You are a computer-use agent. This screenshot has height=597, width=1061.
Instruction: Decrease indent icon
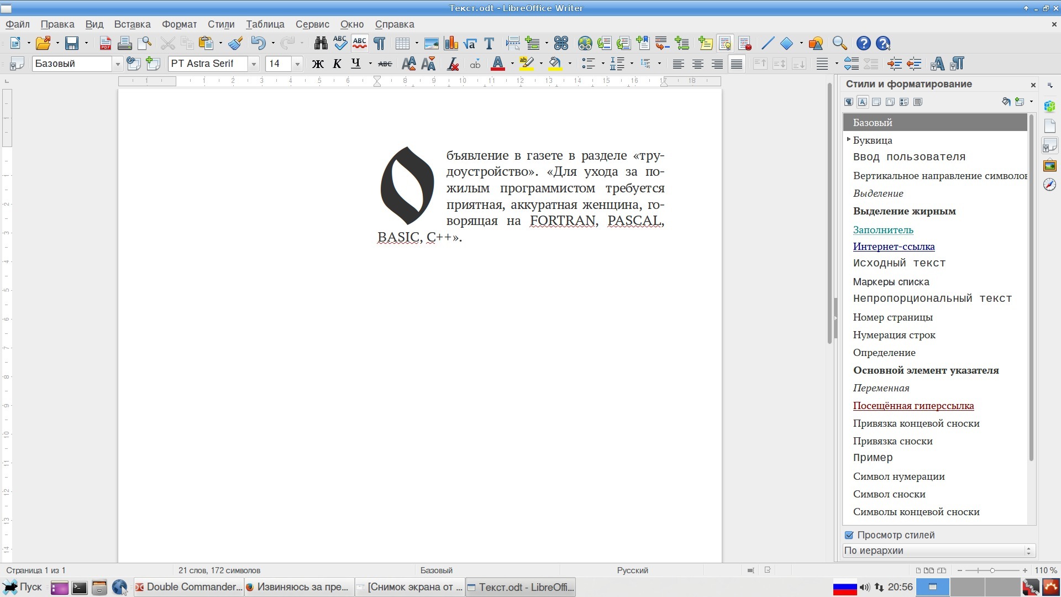coord(914,64)
